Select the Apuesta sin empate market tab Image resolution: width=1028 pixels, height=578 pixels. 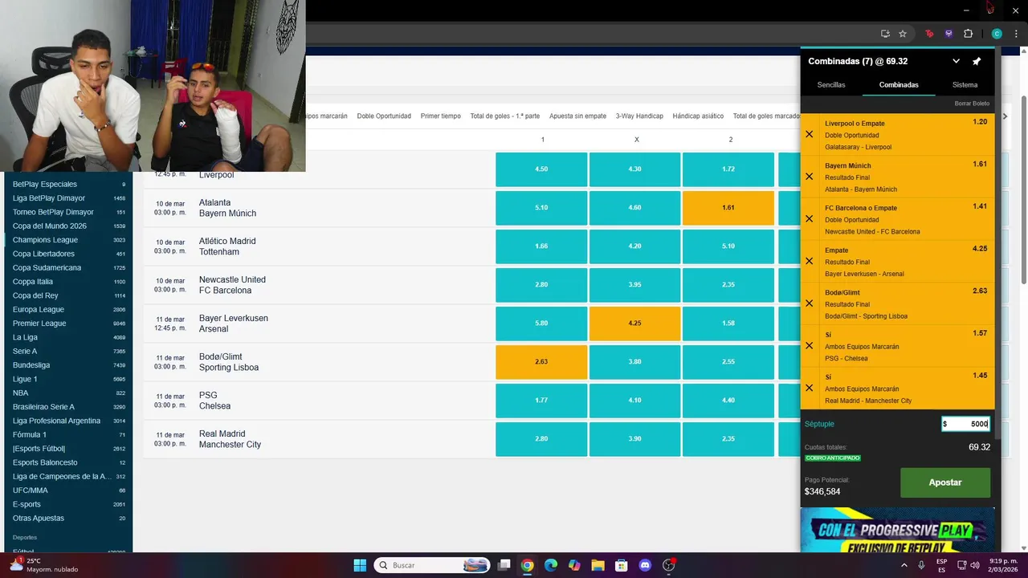pos(577,116)
